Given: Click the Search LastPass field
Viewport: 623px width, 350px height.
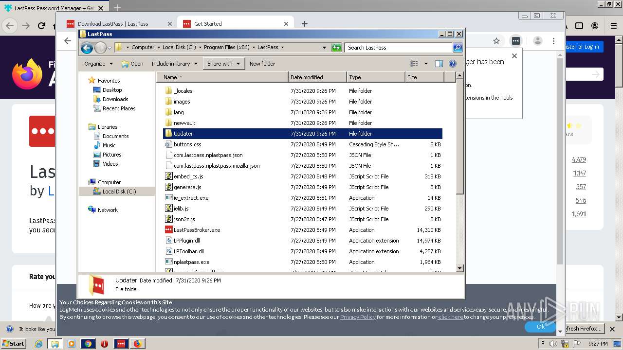Looking at the screenshot, I should click(x=398, y=48).
